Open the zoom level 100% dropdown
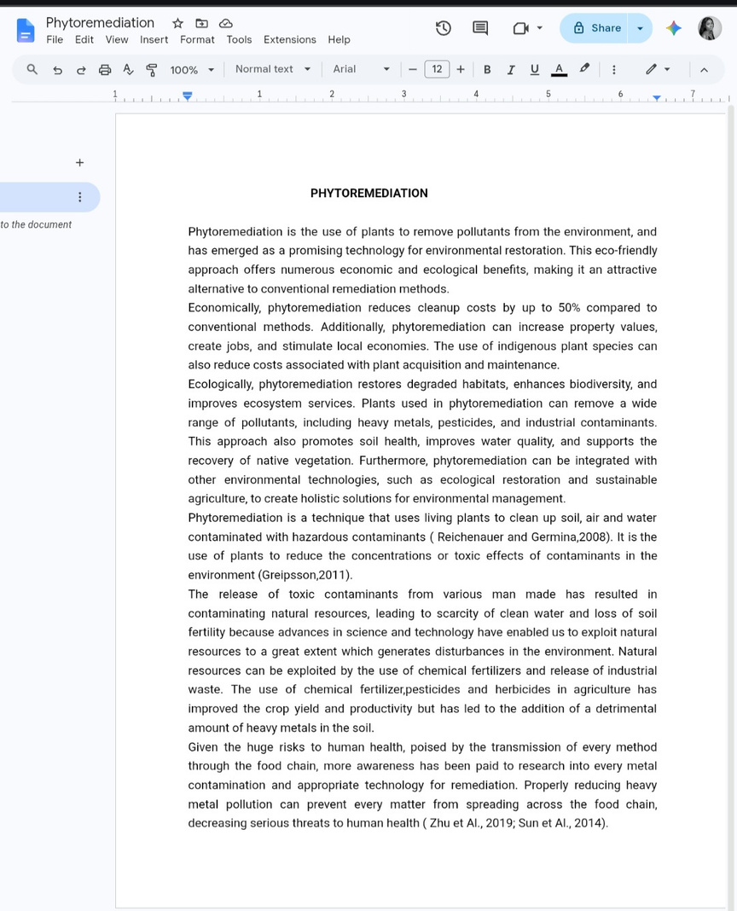 click(x=192, y=70)
